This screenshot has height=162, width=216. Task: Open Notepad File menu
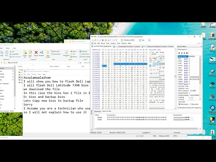(x=25, y=74)
